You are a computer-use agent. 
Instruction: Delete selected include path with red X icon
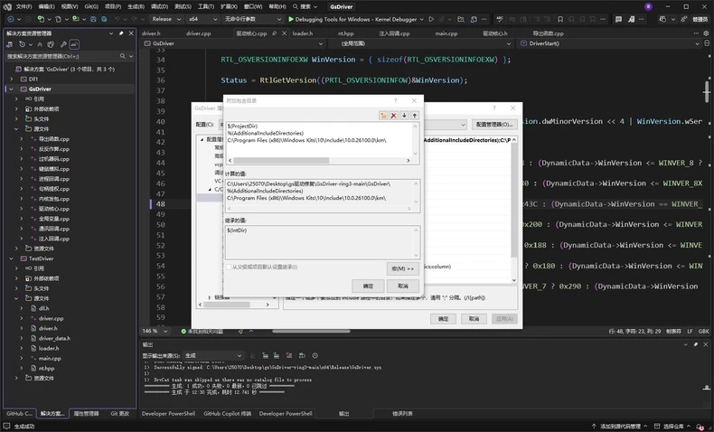393,116
